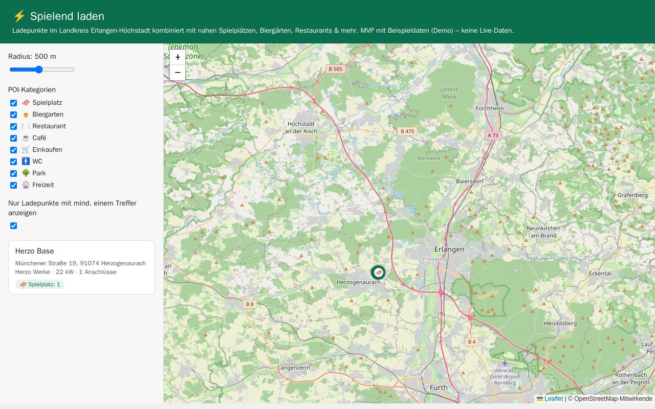Viewport: 655px width, 409px height.
Task: Click the Spielplatz playground slide icon in POI-Kategorien
Action: tap(26, 103)
